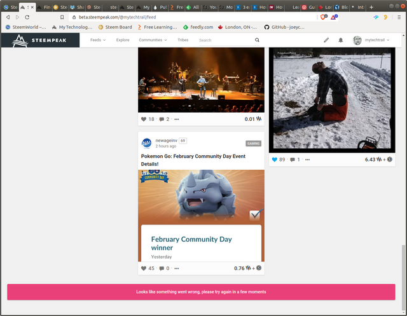Open SteemWorld bookmark
This screenshot has height=316, width=407.
pos(25,27)
